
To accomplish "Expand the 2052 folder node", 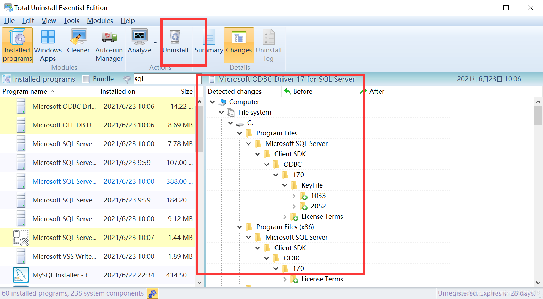I will click(294, 206).
